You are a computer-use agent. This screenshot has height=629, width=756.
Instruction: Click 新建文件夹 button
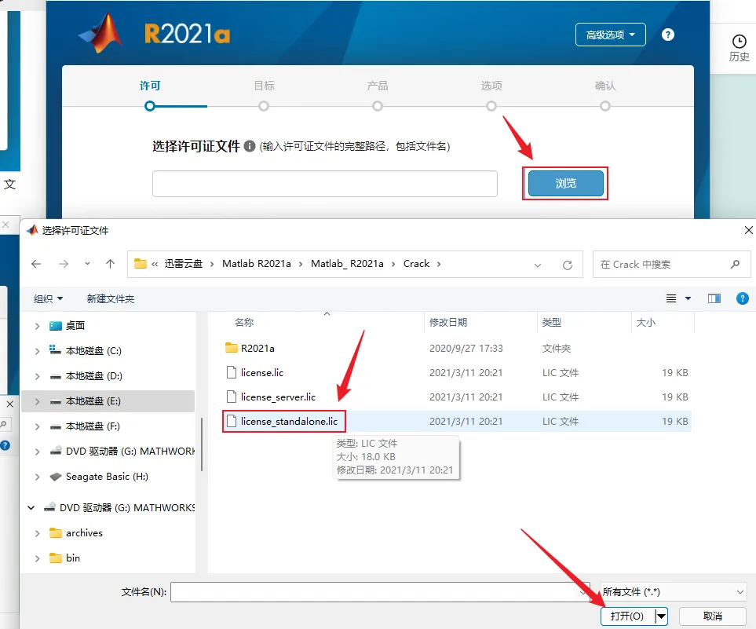[x=111, y=299]
